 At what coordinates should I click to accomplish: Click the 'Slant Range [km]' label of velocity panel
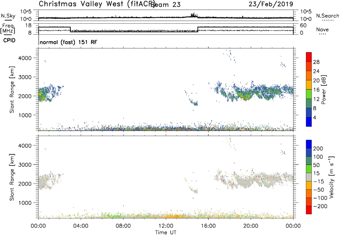(x=12, y=177)
